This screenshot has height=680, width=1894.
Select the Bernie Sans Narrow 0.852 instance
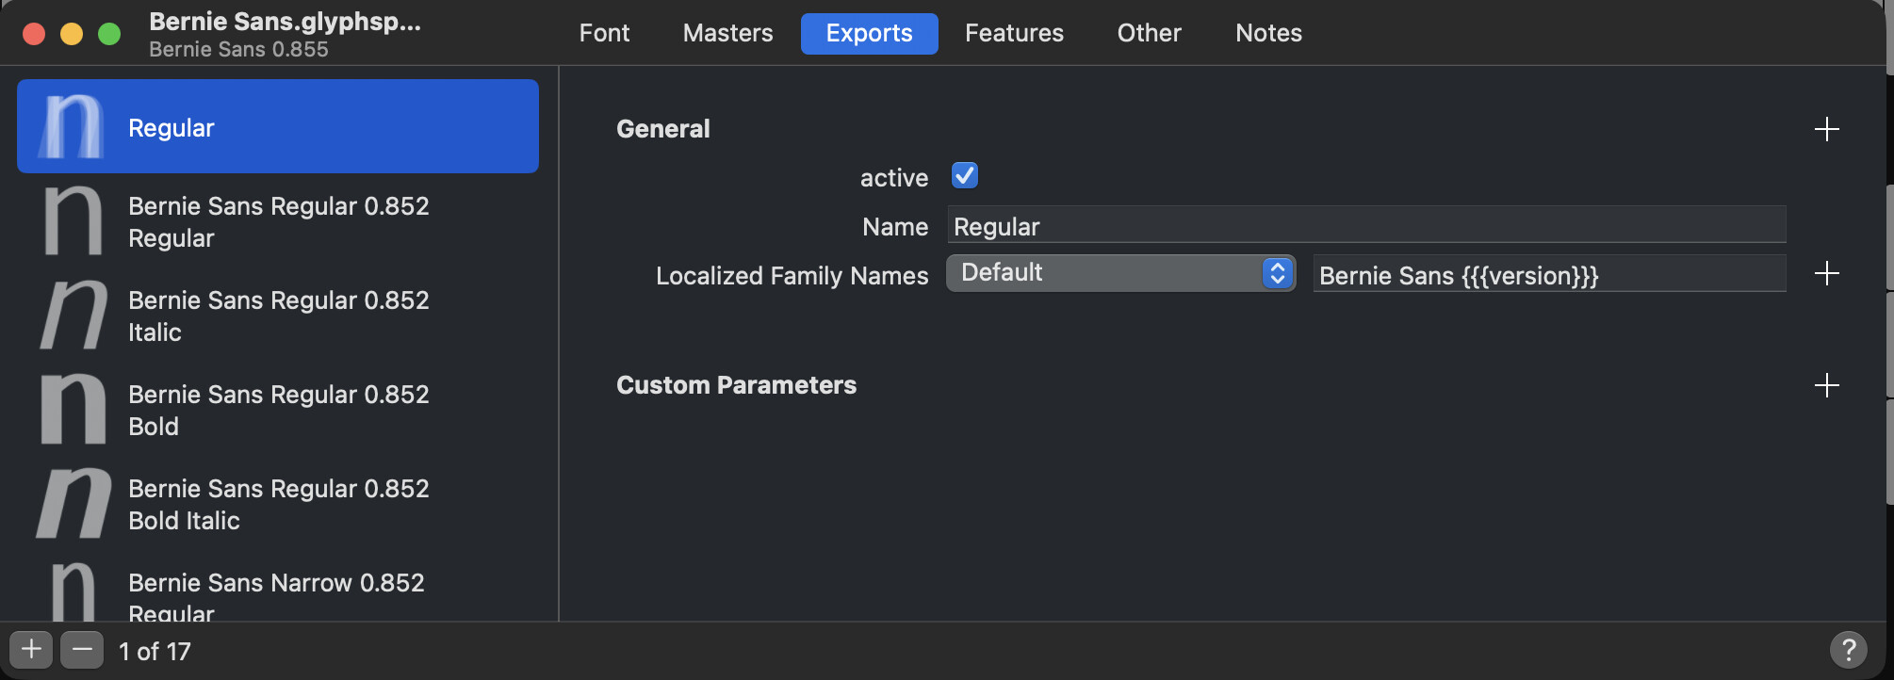point(278,593)
